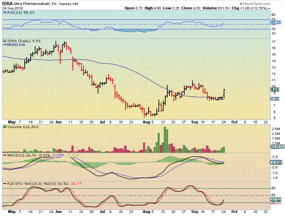This screenshot has height=216, width=285.
Task: Click the blue 0.039 MACD signal value
Action: 58,155
